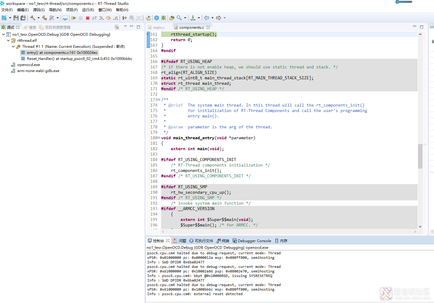
Task: Open 运行(R) menu
Action: pos(88,10)
